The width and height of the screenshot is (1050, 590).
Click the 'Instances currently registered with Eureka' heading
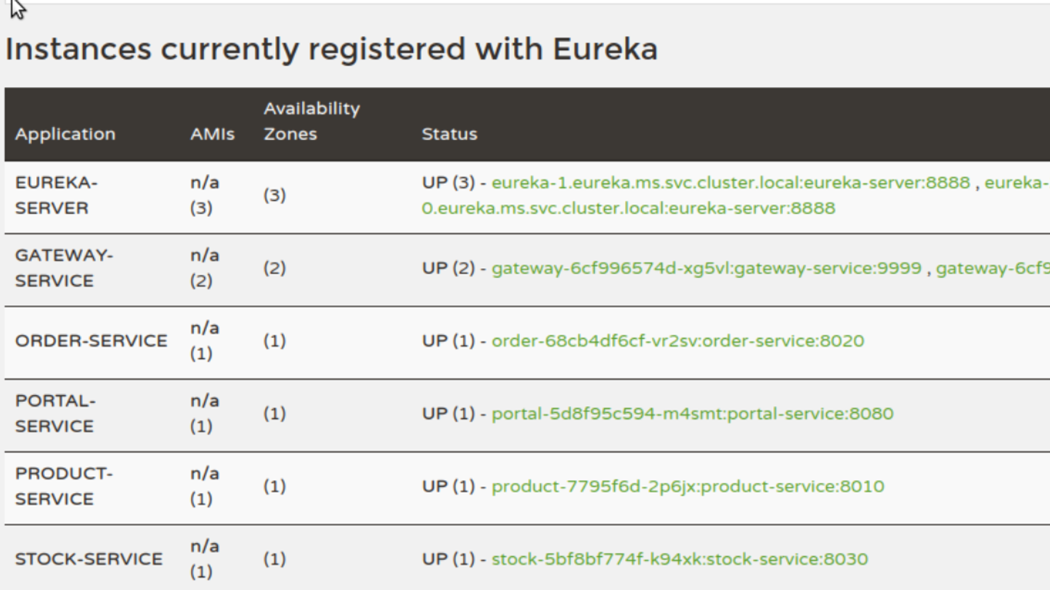pyautogui.click(x=331, y=49)
